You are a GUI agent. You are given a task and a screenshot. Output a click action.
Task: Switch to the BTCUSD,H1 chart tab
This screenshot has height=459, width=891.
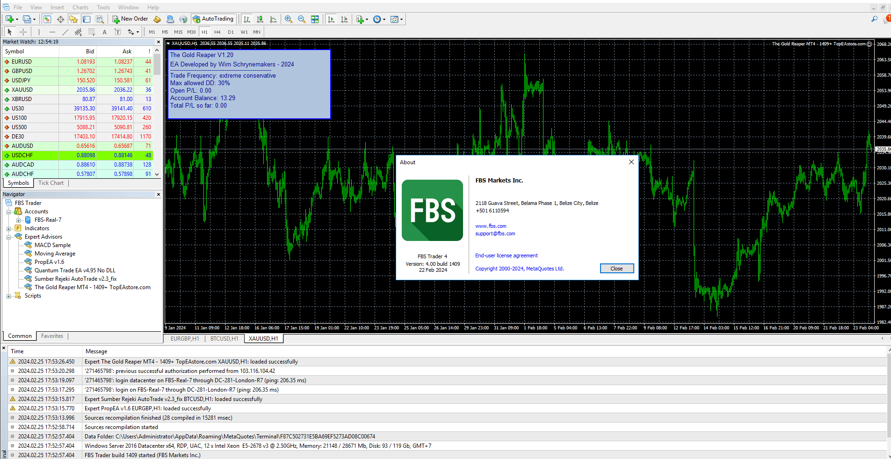(x=224, y=339)
